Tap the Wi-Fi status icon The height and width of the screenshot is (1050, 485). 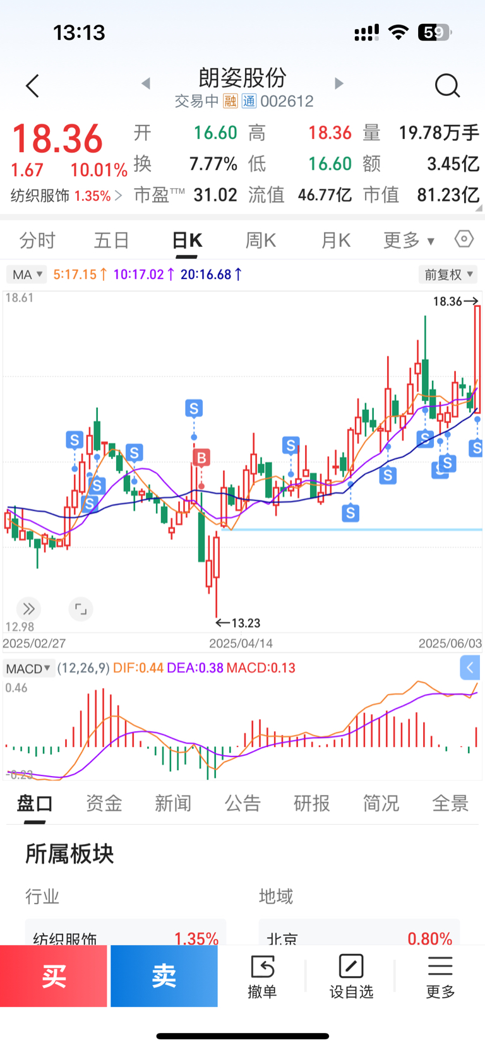coord(398,32)
